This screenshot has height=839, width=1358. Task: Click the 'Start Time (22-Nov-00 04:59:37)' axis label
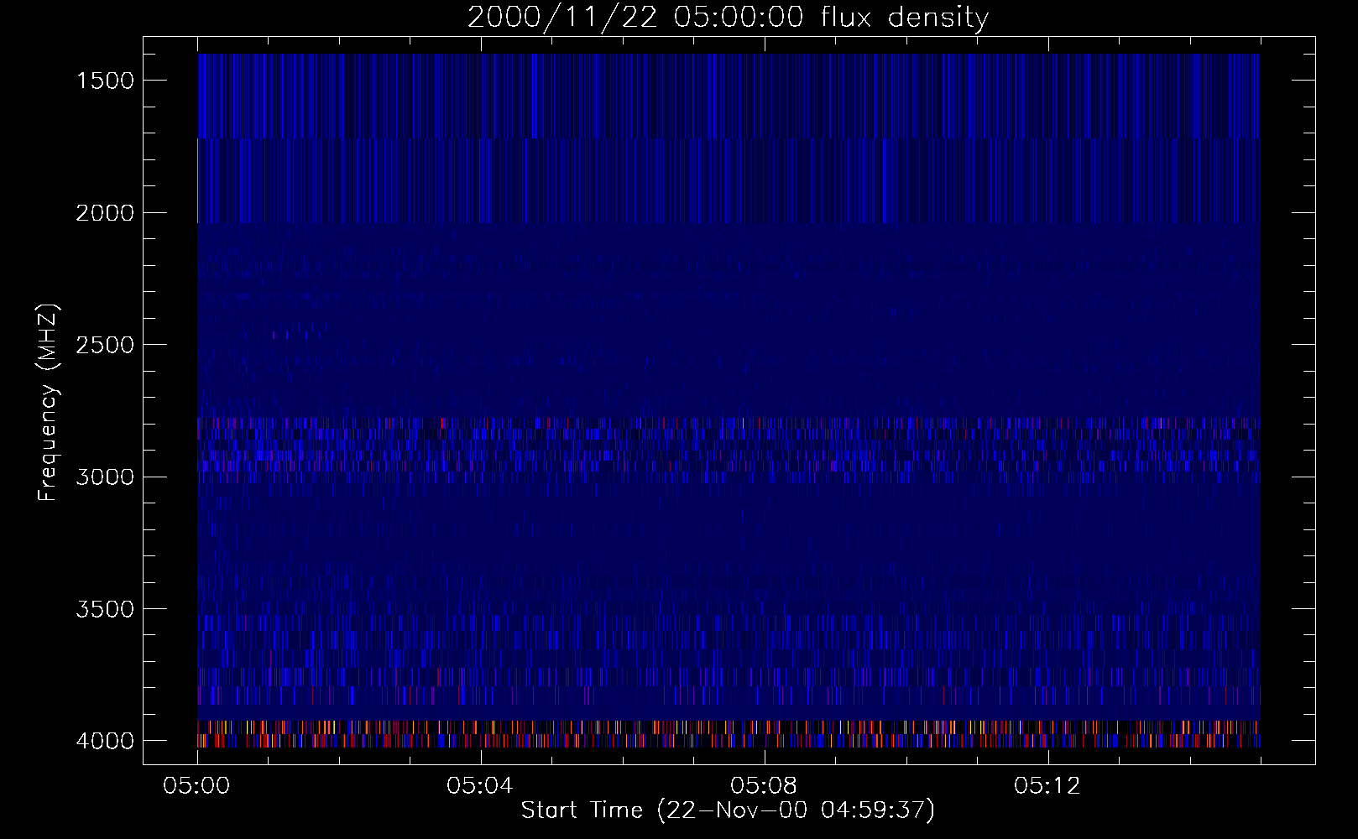coord(728,810)
